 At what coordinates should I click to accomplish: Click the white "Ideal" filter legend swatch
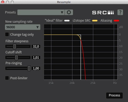tap(67, 21)
